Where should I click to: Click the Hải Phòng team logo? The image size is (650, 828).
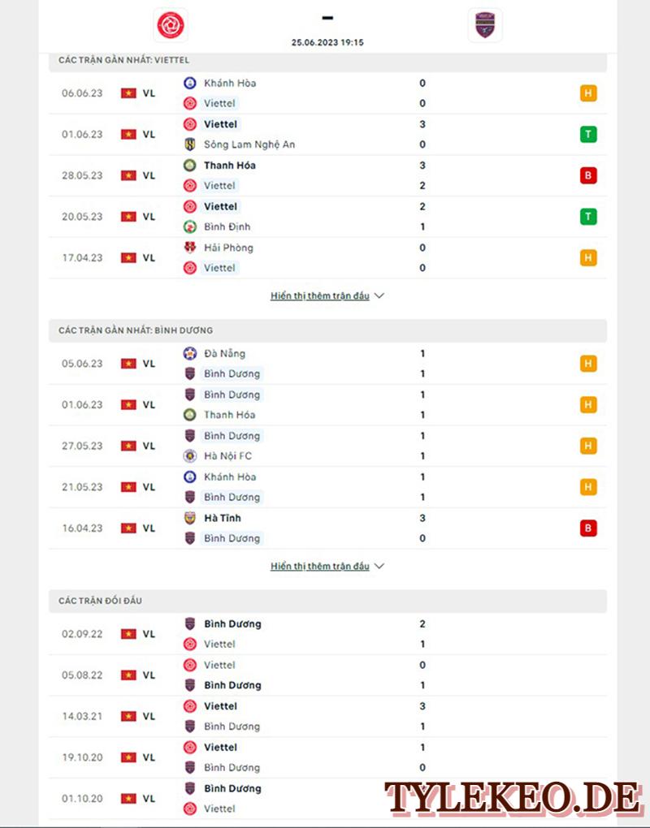(189, 248)
